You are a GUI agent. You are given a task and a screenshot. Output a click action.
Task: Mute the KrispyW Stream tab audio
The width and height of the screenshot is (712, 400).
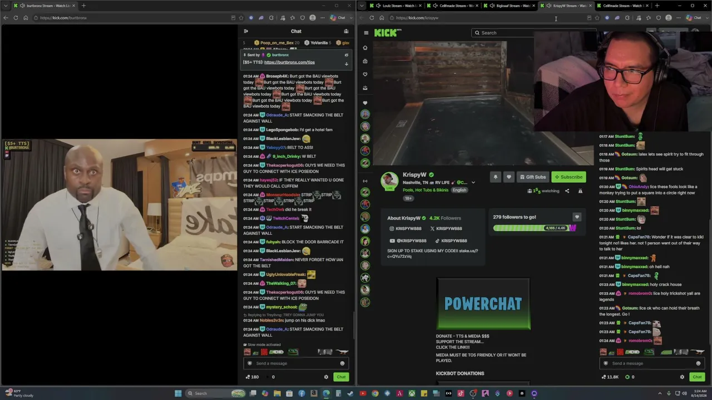click(x=549, y=6)
